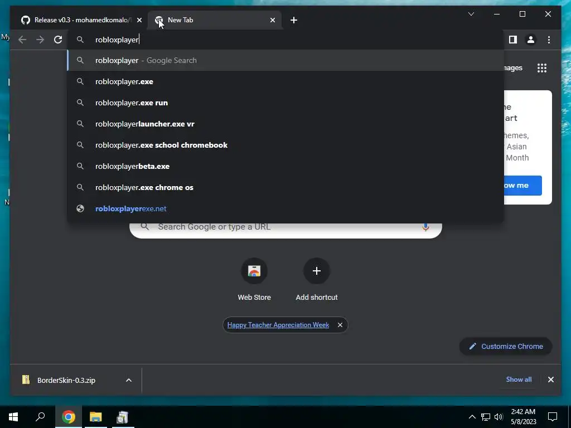Viewport: 571px width, 428px height.
Task: Open Chrome side panel icon
Action: pyautogui.click(x=513, y=40)
